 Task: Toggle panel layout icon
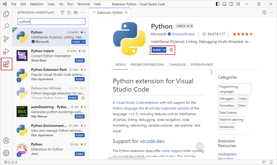pos(224,4)
